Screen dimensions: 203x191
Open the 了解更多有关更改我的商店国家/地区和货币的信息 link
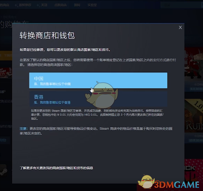point(56,168)
